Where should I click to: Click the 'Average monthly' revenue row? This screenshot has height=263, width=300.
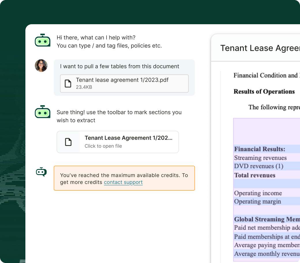tap(267, 253)
